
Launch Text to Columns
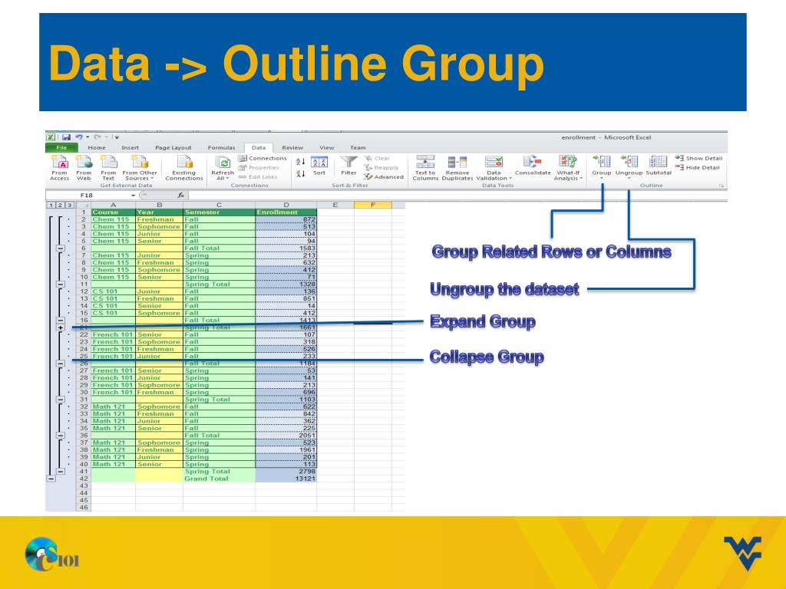pyautogui.click(x=425, y=168)
